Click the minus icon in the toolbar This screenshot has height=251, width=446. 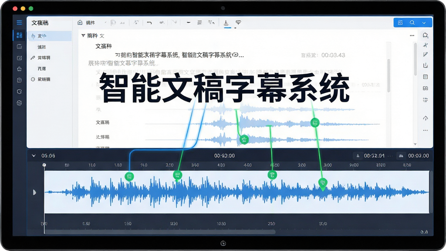(188, 23)
